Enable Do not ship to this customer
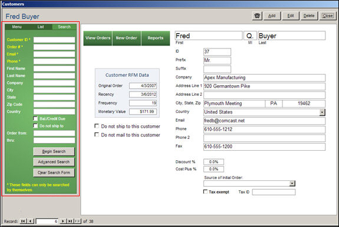The image size is (339, 227). point(97,126)
